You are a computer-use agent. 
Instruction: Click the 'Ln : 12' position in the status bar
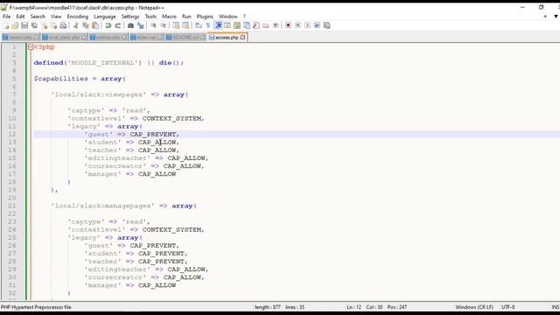(x=353, y=307)
